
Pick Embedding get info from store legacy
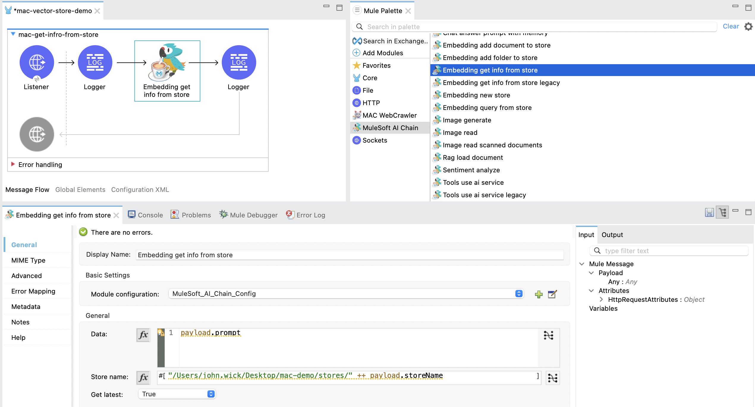(x=496, y=83)
